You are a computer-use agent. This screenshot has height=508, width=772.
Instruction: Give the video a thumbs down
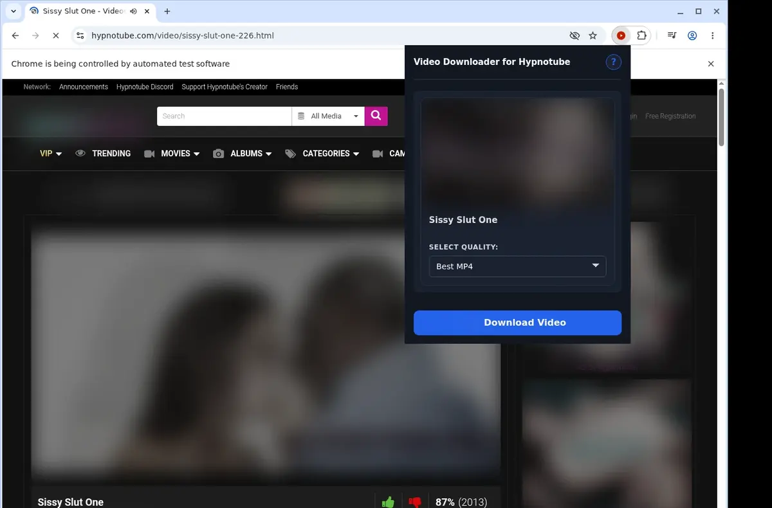point(415,502)
